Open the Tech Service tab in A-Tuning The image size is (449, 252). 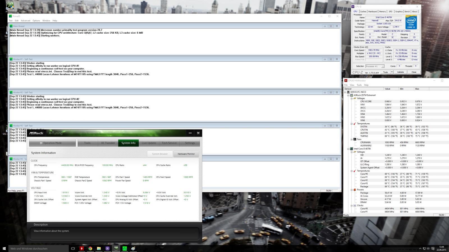[x=169, y=143]
